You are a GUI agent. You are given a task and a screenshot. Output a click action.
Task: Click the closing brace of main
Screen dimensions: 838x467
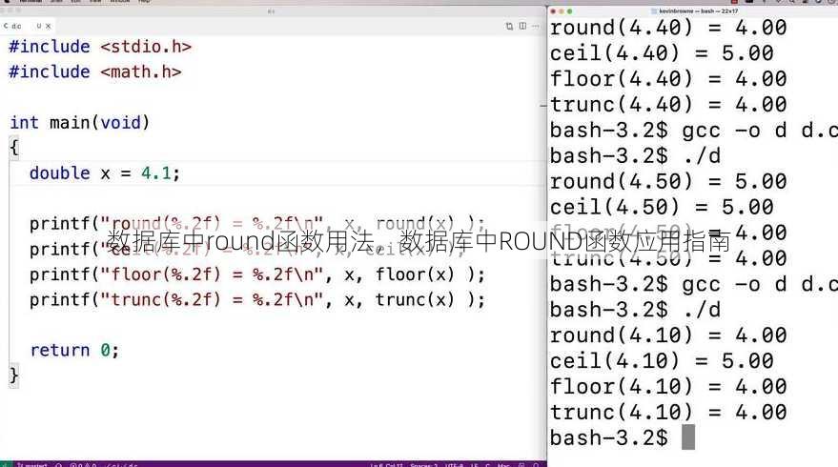[x=14, y=376]
